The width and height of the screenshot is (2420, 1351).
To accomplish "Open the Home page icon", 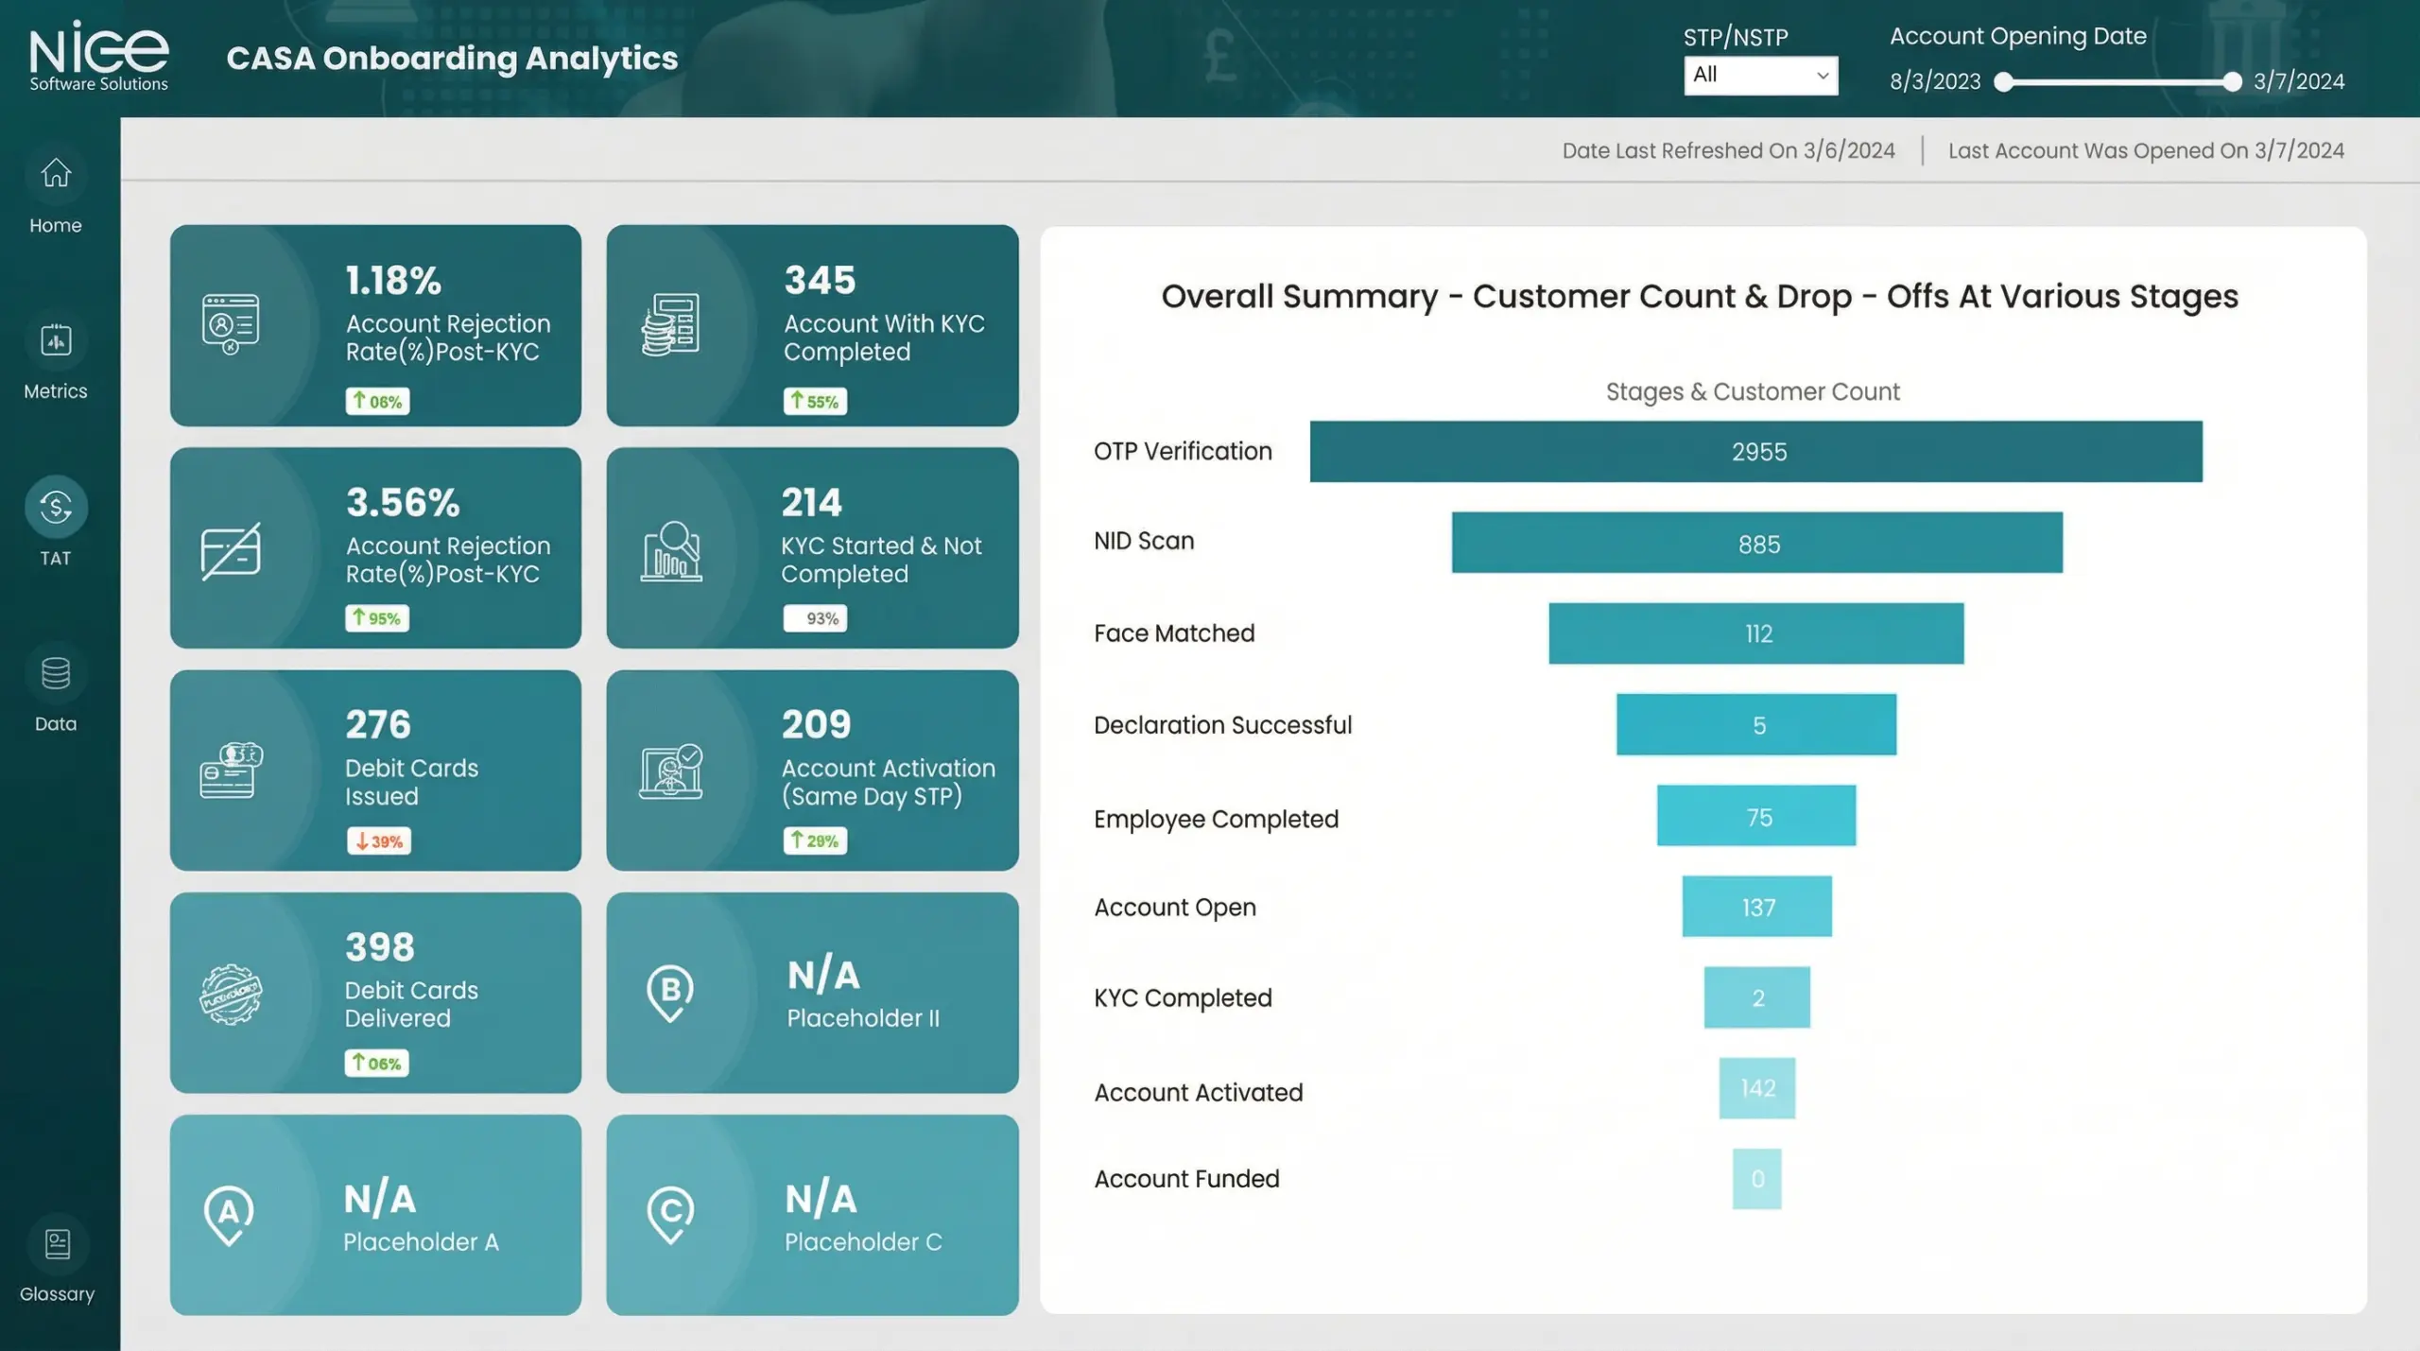I will click(56, 173).
